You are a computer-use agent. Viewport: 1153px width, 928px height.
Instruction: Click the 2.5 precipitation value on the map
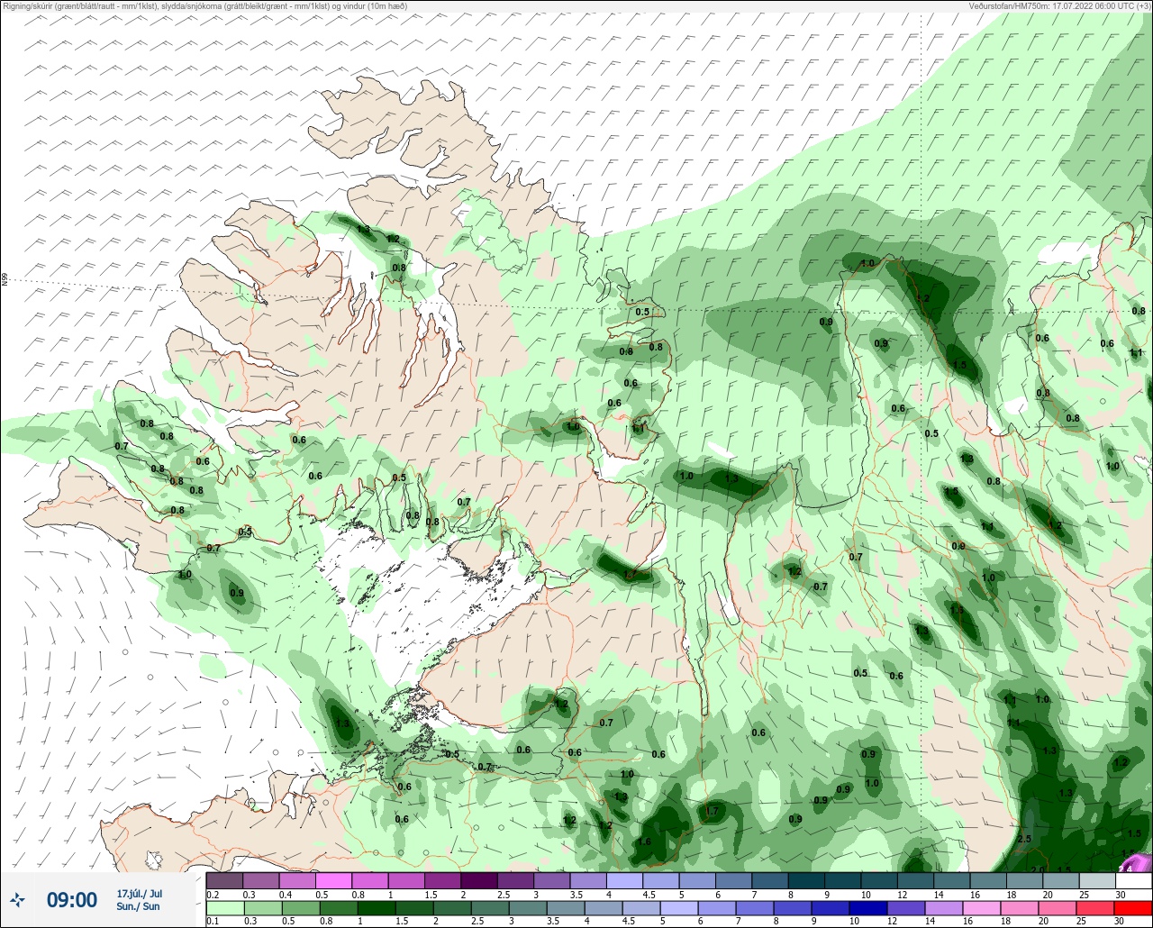click(1024, 839)
